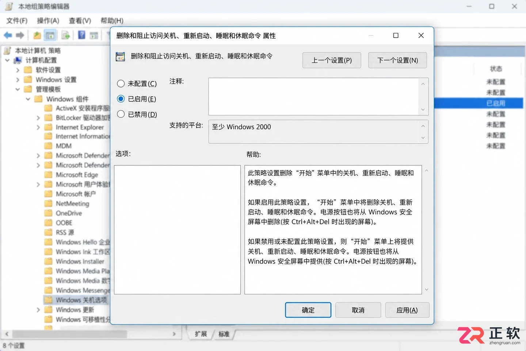Viewport: 526px width, 351px height.
Task: Click the Export list toolbar icon
Action: (66, 35)
